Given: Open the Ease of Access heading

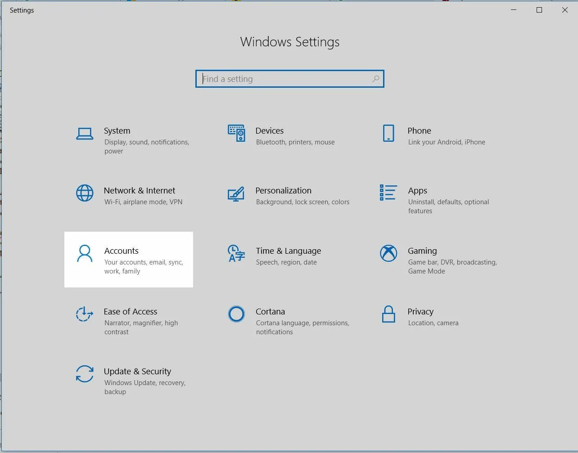Looking at the screenshot, I should (x=131, y=312).
